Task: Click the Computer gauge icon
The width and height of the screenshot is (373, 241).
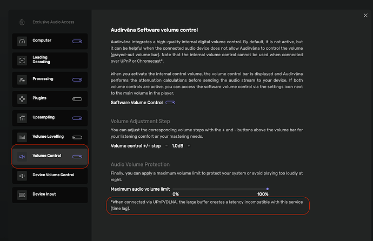Action: coord(22,41)
